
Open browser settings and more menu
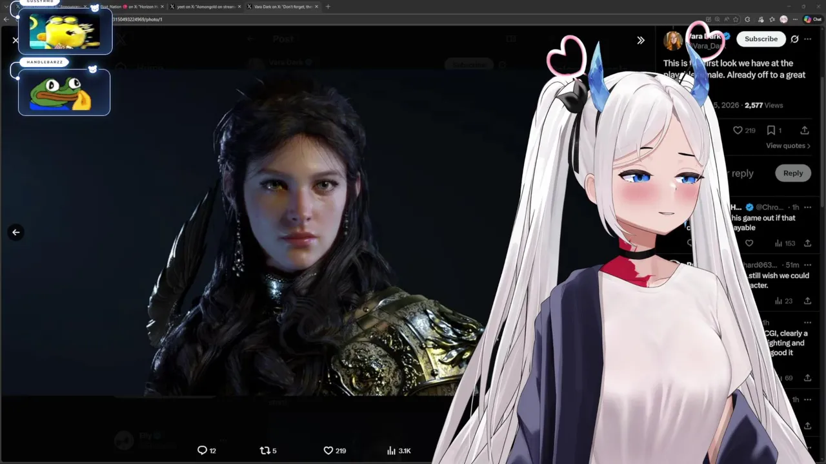pos(795,19)
